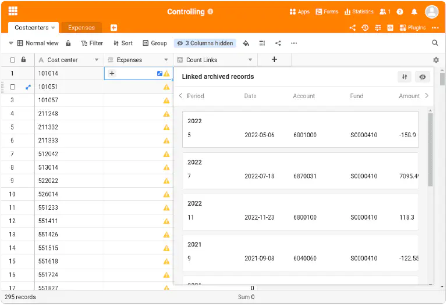Image resolution: width=447 pixels, height=305 pixels.
Task: Click the view lock icon near Normal view
Action: [68, 43]
